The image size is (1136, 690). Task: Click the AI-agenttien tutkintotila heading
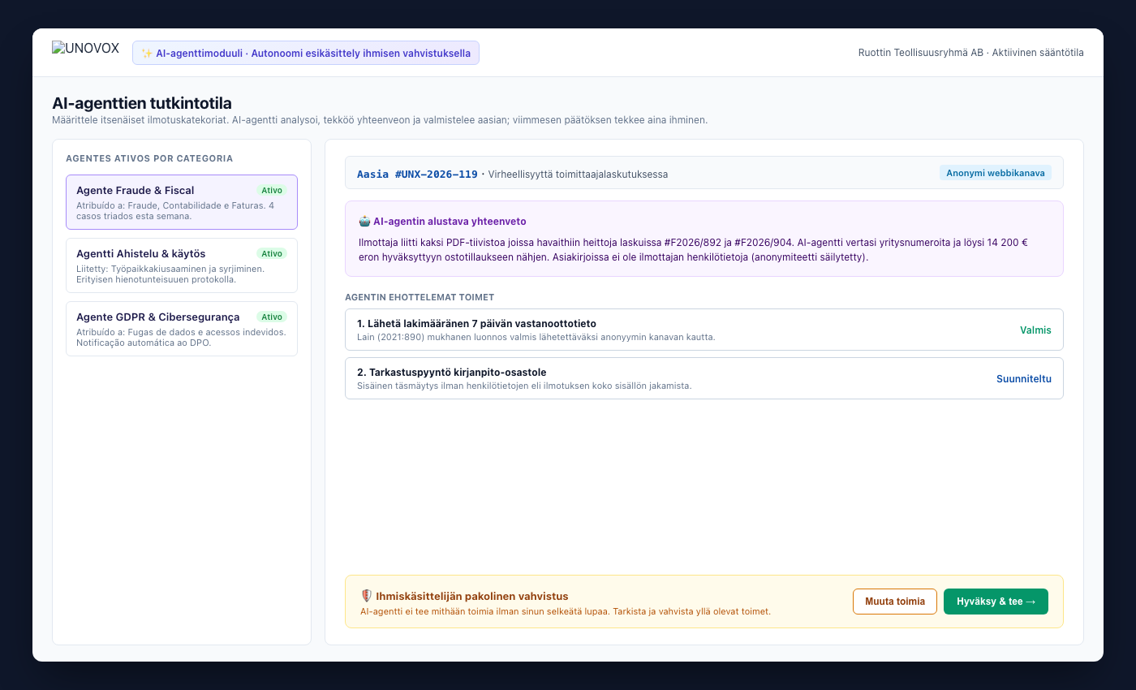(142, 103)
